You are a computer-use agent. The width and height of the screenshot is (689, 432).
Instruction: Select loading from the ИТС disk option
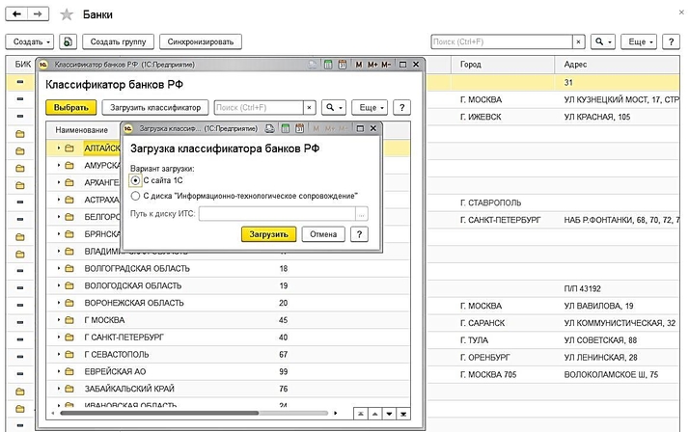pos(135,196)
